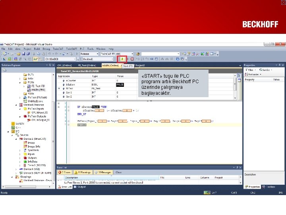
Task: Click the Properties Window icon in the top toolbar
Action: coord(189,54)
